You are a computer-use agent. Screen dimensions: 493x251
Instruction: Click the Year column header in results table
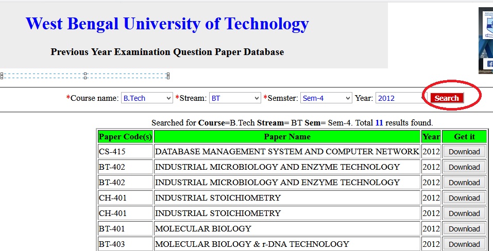pyautogui.click(x=431, y=137)
